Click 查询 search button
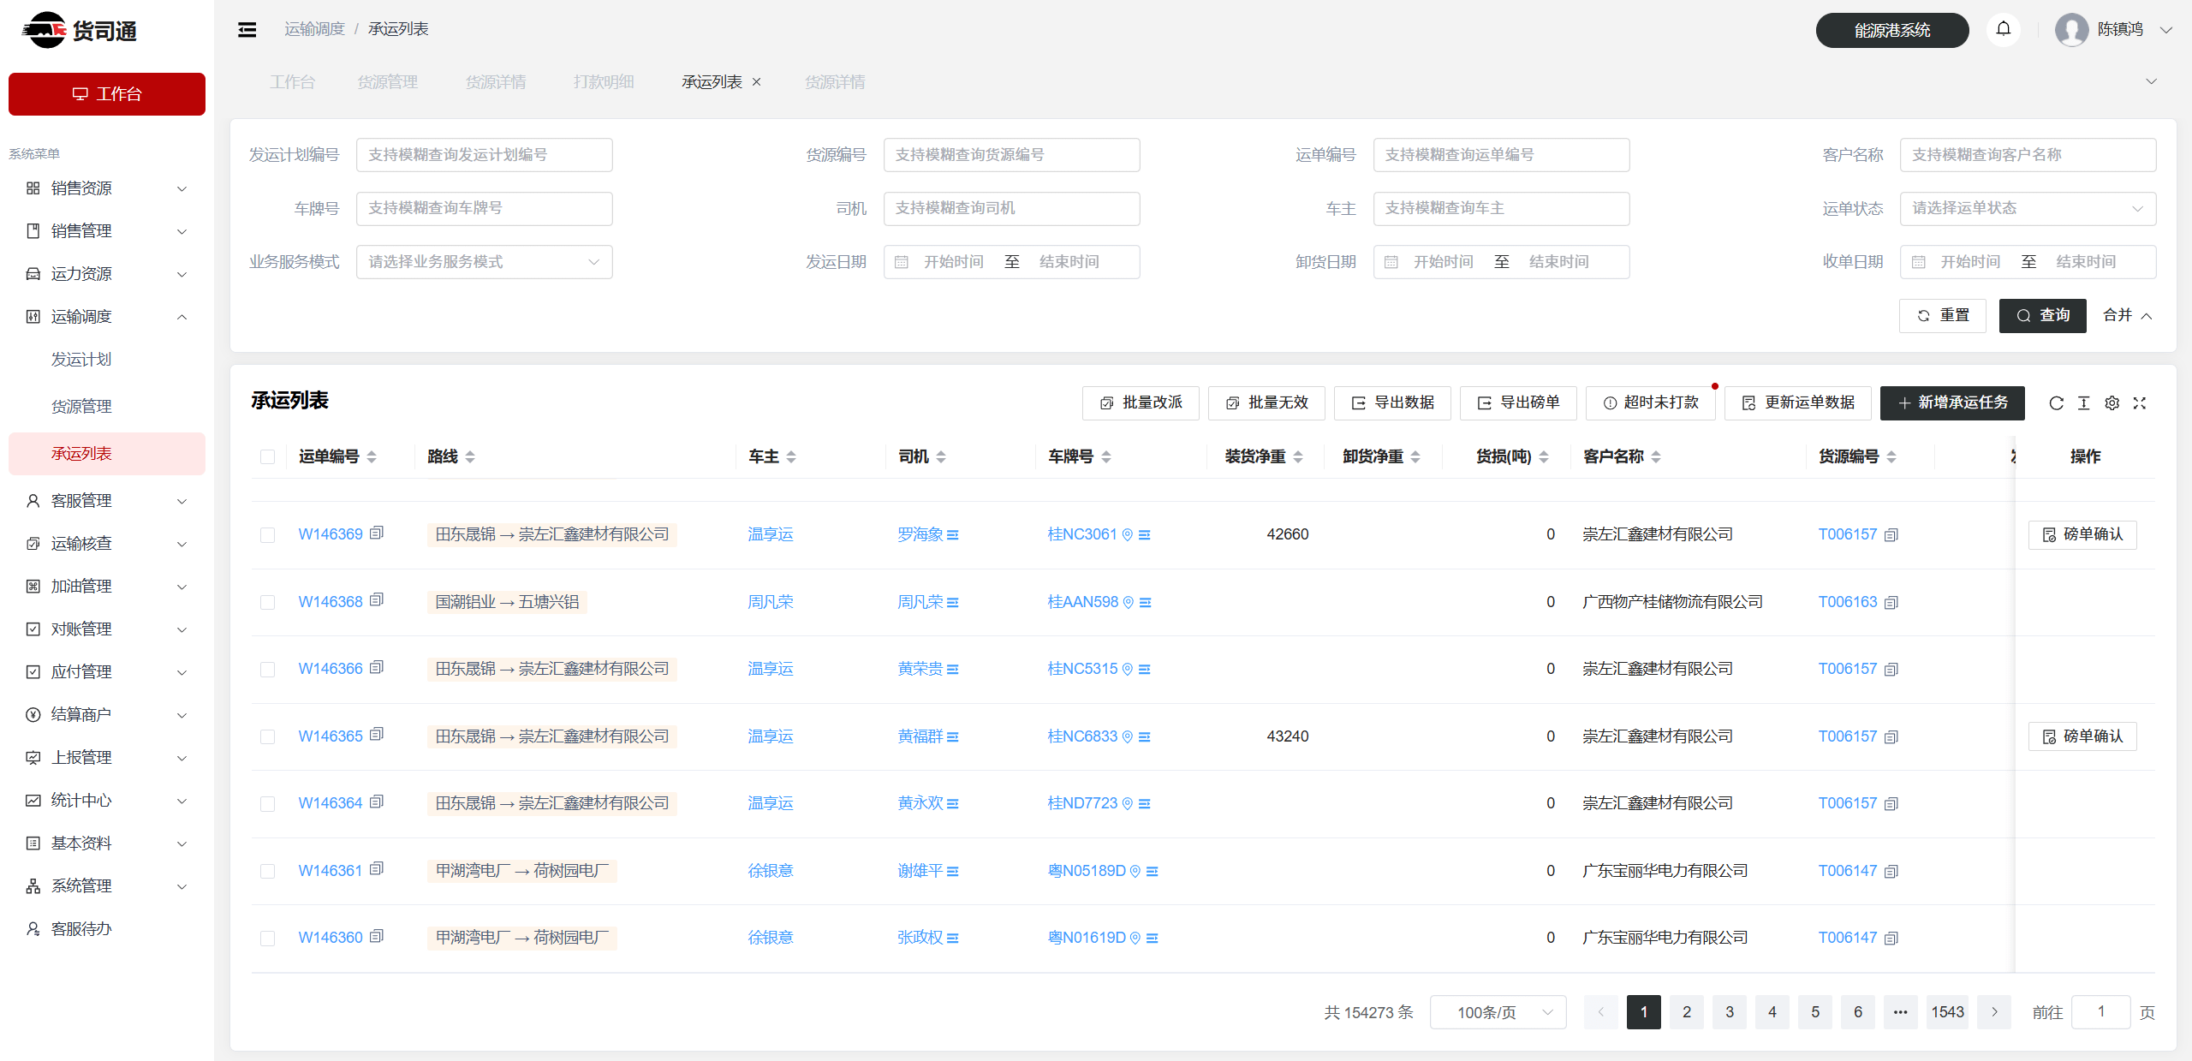 (2043, 316)
